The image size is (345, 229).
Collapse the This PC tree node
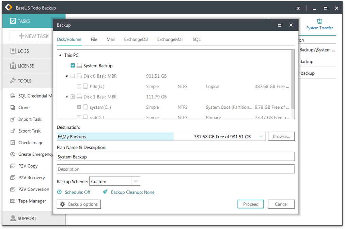[x=60, y=55]
